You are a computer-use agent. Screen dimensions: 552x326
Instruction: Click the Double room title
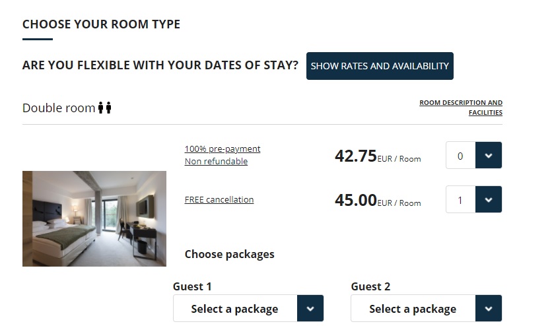pyautogui.click(x=59, y=108)
